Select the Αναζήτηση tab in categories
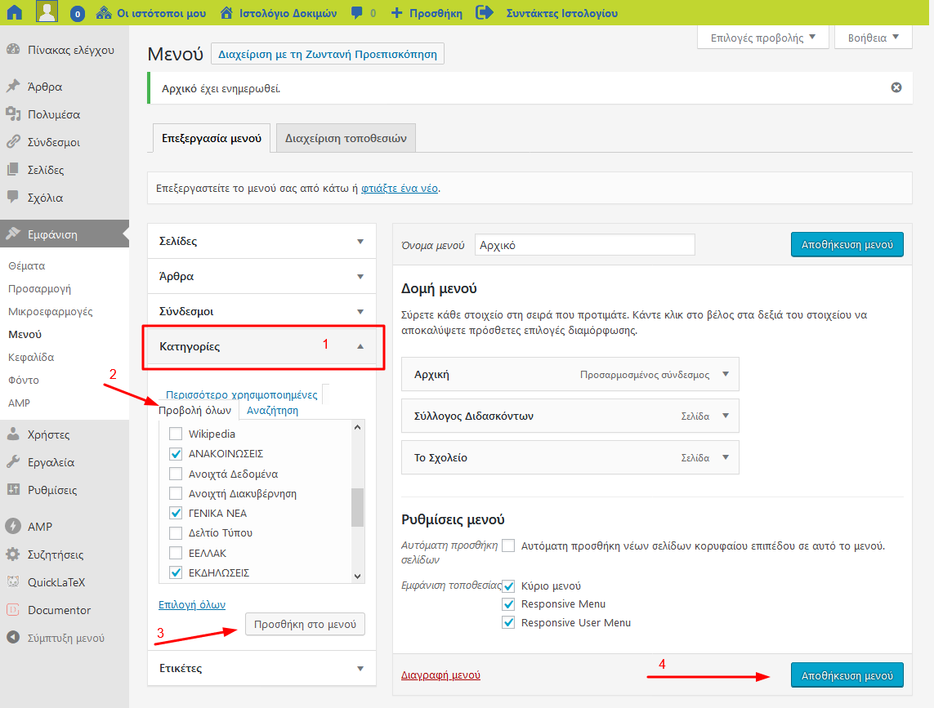934x708 pixels. (272, 410)
